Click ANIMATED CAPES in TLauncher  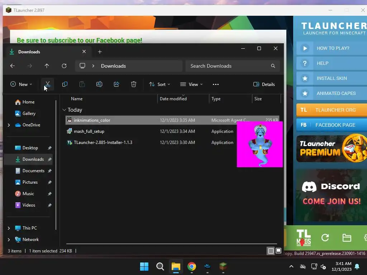coord(332,93)
